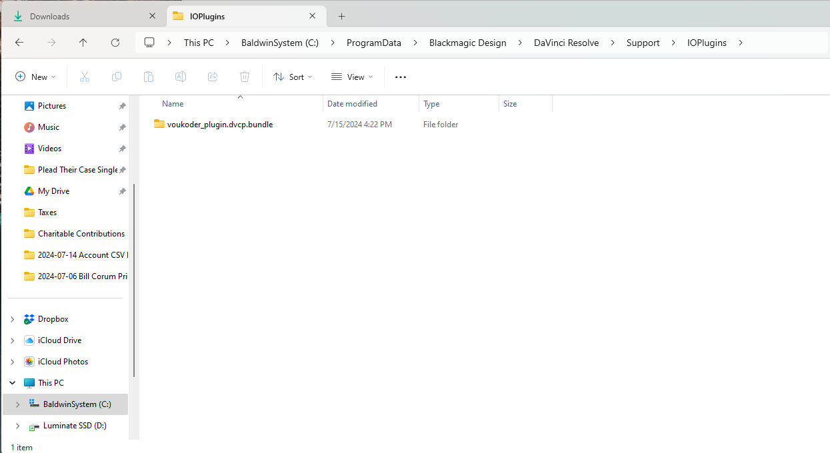This screenshot has width=830, height=453.
Task: Select the voukoder_plugin.dvcp.bundle folder
Action: (219, 125)
